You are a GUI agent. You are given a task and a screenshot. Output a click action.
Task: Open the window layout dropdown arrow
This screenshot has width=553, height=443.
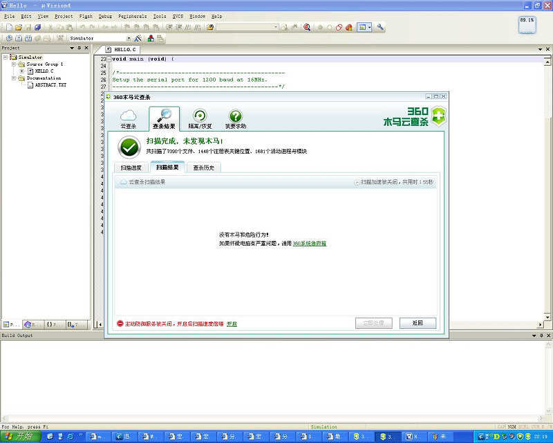[369, 27]
